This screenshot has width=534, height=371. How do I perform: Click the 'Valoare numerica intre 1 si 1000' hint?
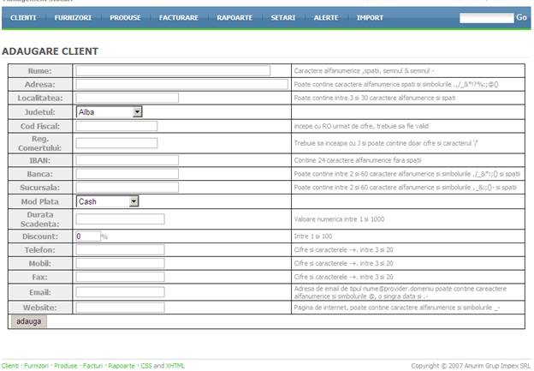coord(339,219)
